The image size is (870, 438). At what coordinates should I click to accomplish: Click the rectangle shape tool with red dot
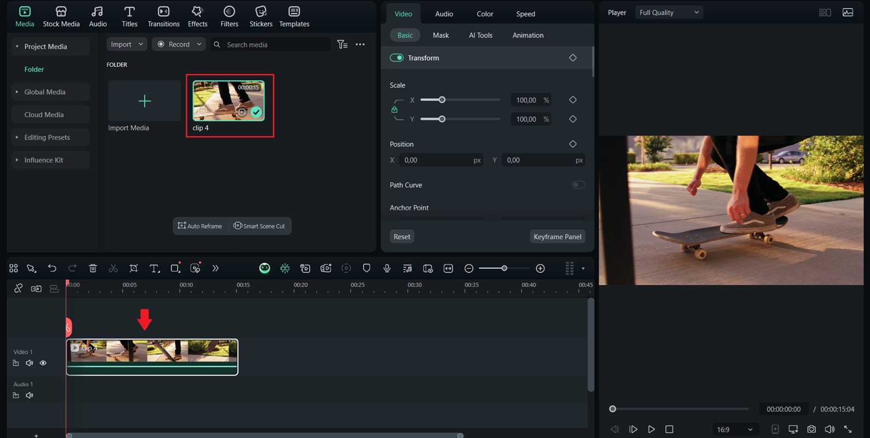176,268
